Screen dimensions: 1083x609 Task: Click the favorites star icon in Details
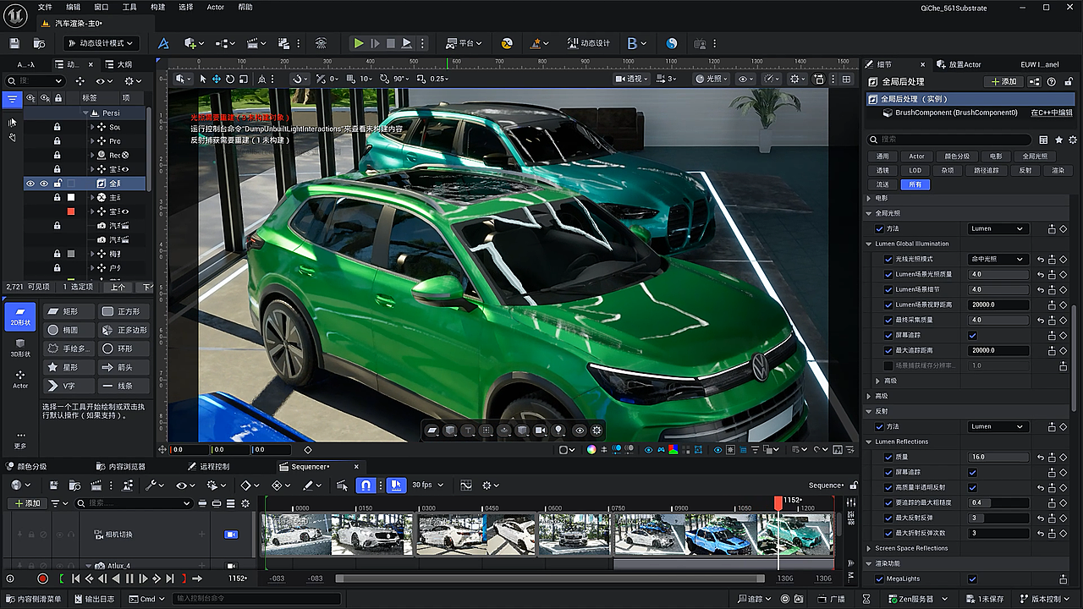pyautogui.click(x=1058, y=140)
